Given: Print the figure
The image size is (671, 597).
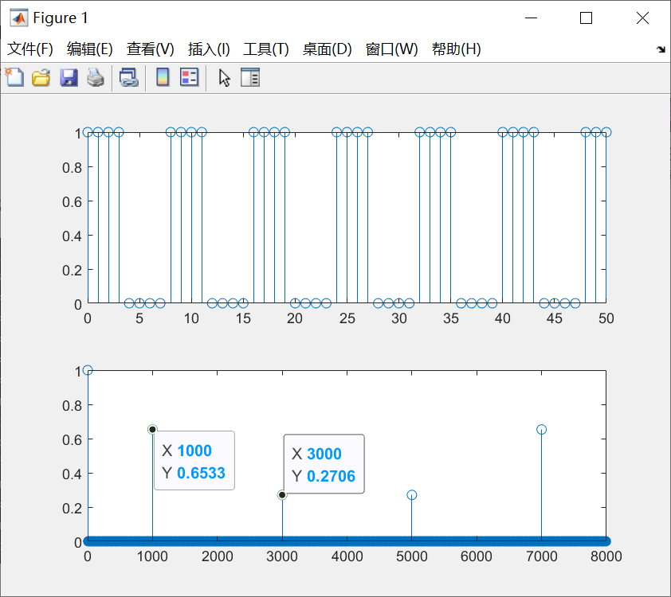Looking at the screenshot, I should click(96, 77).
